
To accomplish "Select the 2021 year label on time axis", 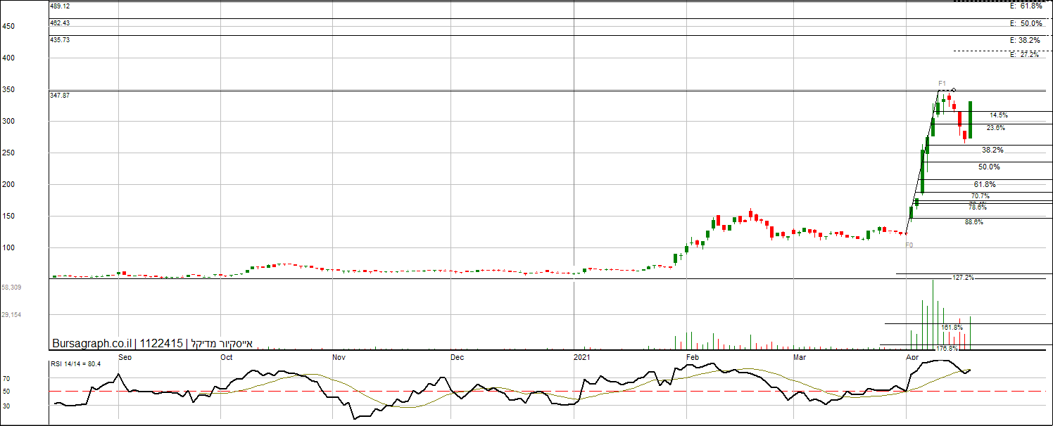I will 583,357.
